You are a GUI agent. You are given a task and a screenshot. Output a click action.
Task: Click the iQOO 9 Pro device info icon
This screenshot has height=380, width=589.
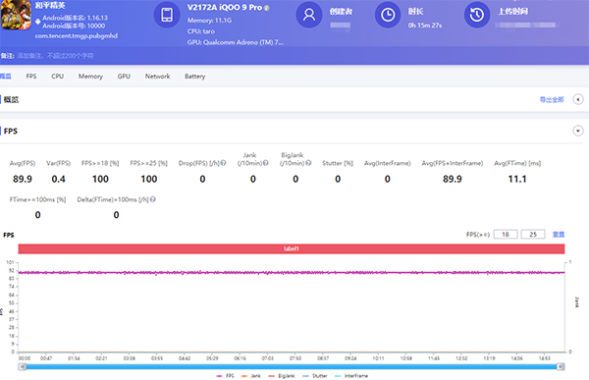[267, 8]
